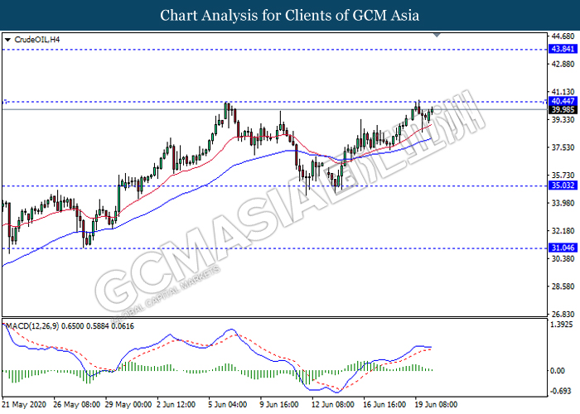Viewport: 580px width, 414px height.
Task: Click the 12 Jun 08:00 time label
Action: click(x=332, y=405)
